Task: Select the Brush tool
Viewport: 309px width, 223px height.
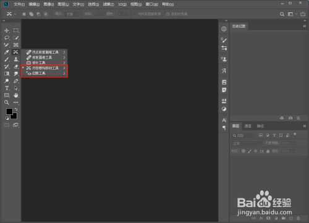Action: [7, 59]
